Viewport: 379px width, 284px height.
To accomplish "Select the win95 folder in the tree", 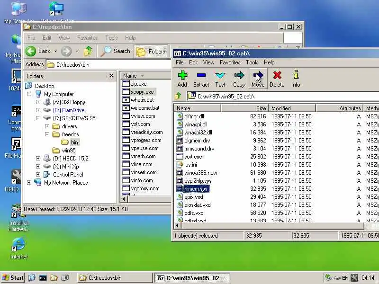I will 69,151.
